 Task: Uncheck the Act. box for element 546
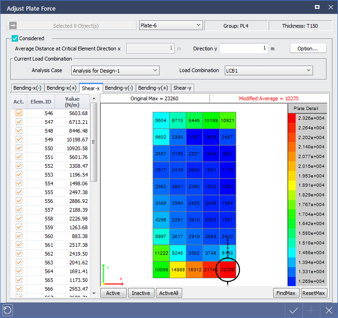(x=19, y=113)
